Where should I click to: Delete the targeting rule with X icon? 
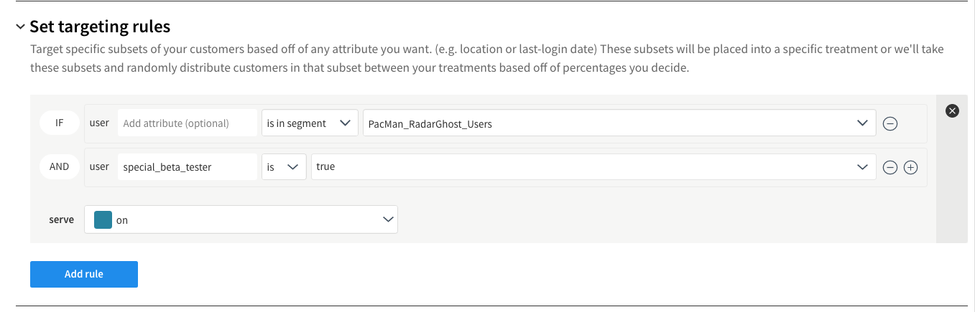(952, 110)
